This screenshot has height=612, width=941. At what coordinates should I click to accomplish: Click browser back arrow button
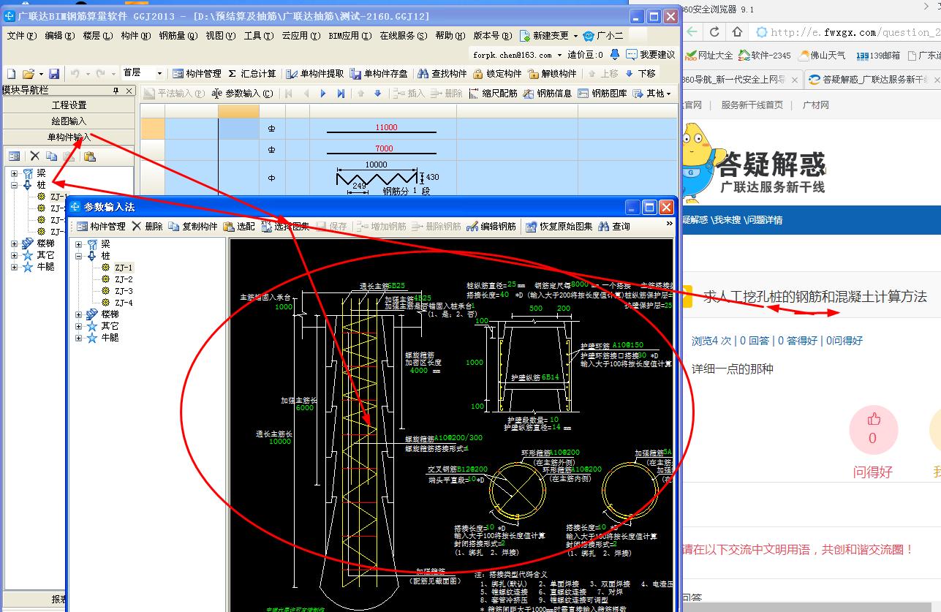[692, 32]
